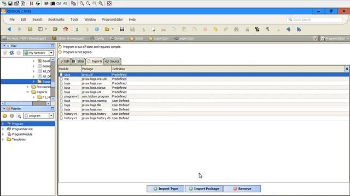Expand the ProgramService palette item arrow
350x196 pixels.
click(3, 129)
